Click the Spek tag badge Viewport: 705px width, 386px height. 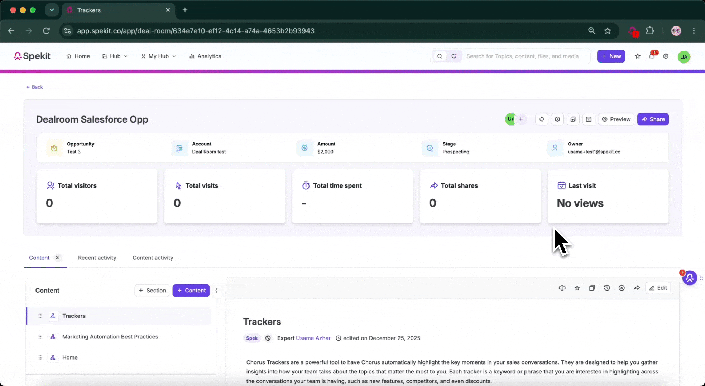252,338
